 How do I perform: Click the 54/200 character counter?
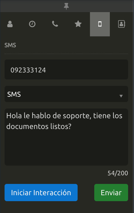(x=118, y=173)
